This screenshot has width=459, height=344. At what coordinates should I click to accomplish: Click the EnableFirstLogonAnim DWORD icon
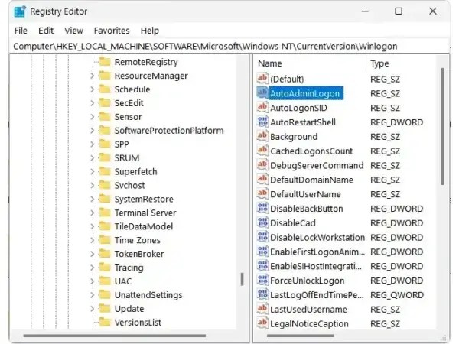click(262, 251)
